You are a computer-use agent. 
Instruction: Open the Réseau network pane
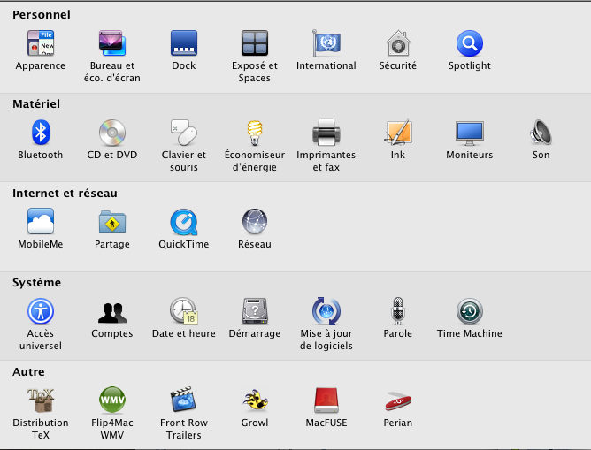255,222
